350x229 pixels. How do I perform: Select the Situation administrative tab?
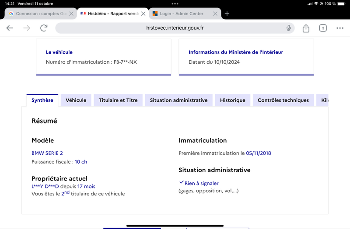pyautogui.click(x=178, y=100)
